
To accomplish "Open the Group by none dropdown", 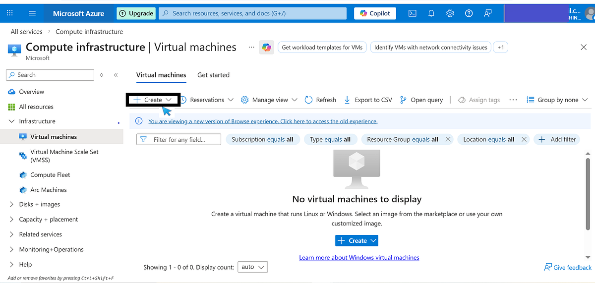I will click(557, 100).
